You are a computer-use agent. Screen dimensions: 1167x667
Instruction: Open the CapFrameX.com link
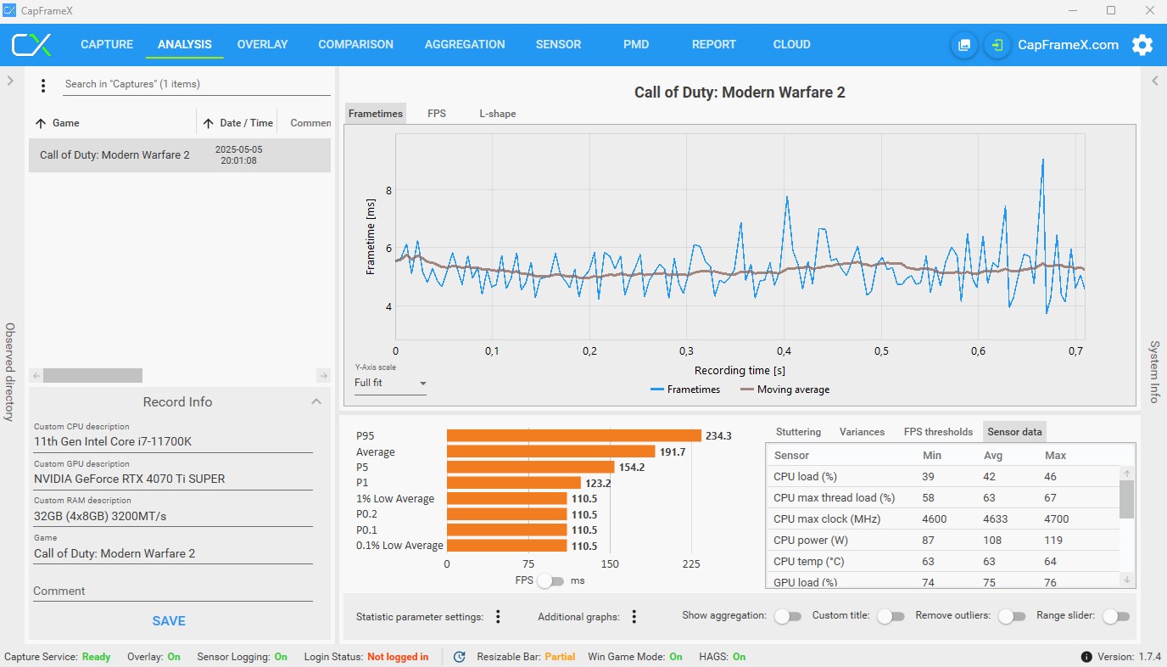pyautogui.click(x=1068, y=45)
